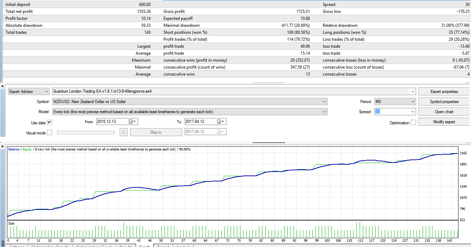Screen dimensions: 471x250
Task: Tick the Optimization checkbox
Action: coord(413,123)
